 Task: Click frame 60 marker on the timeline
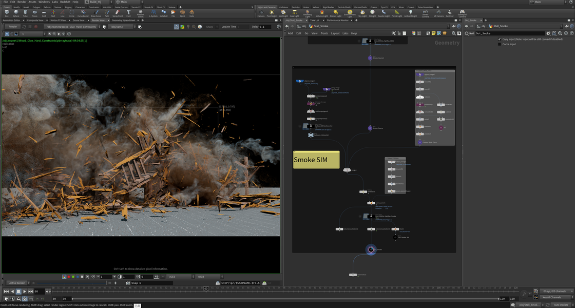point(206,289)
